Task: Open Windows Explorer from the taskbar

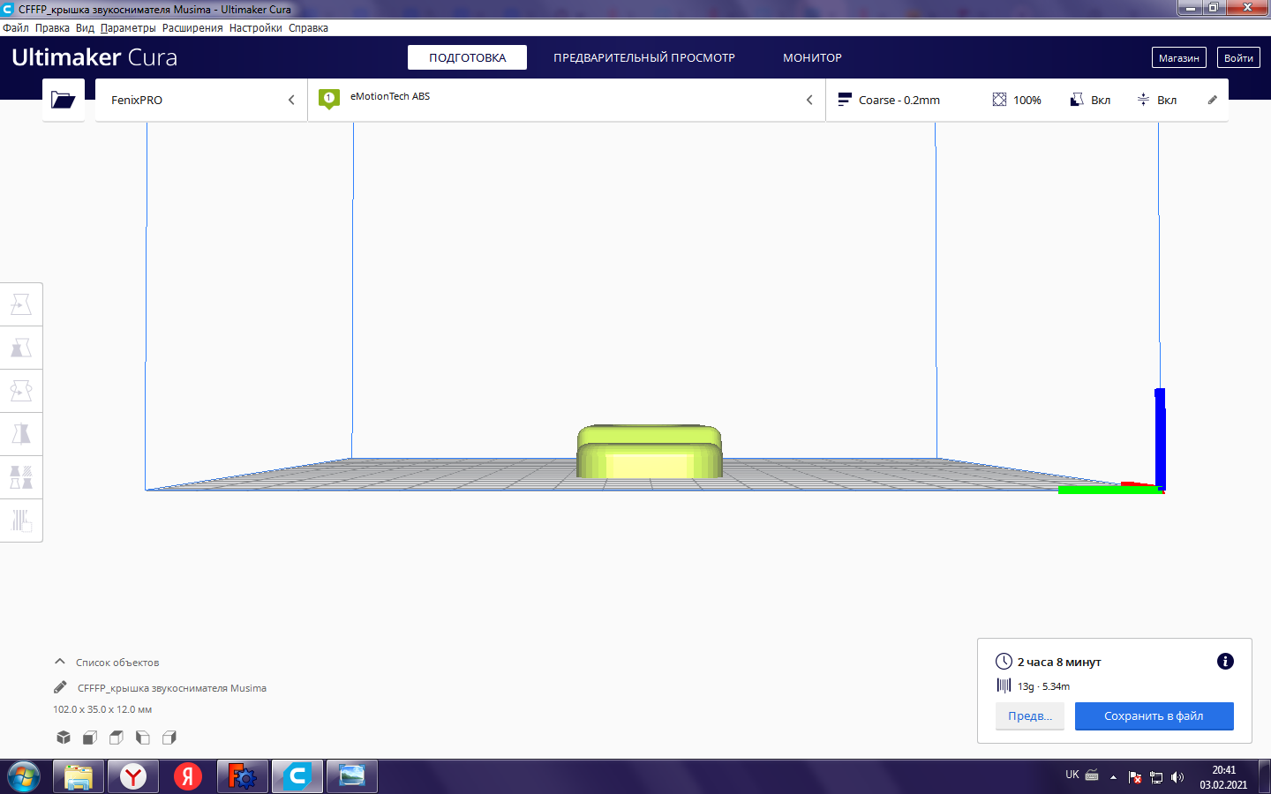Action: coord(79,776)
